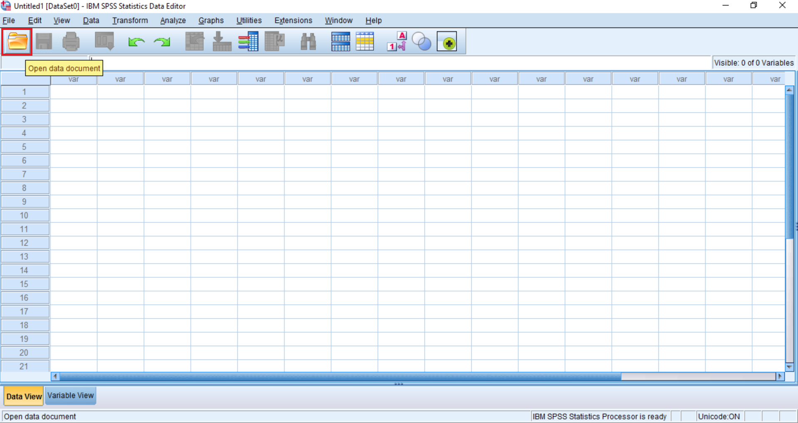Select row header 21
Viewport: 798px width, 423px height.
25,366
